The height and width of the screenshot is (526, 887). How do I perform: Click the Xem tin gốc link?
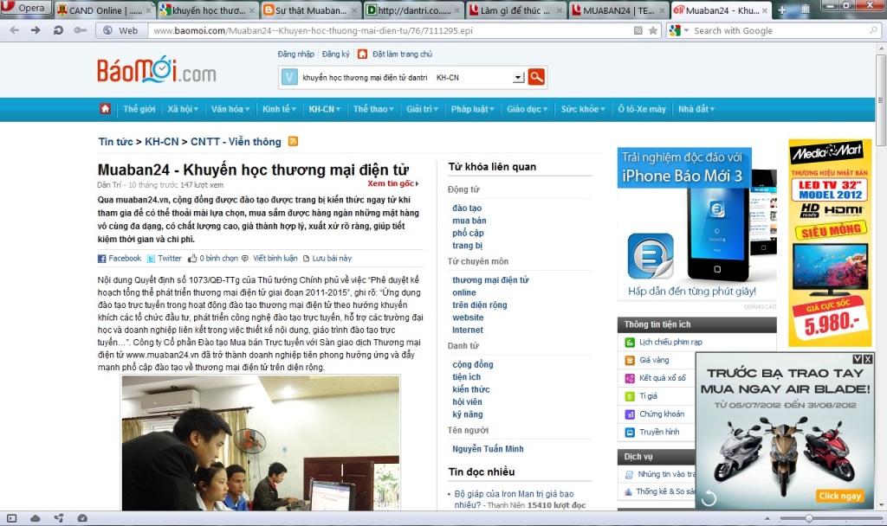392,183
